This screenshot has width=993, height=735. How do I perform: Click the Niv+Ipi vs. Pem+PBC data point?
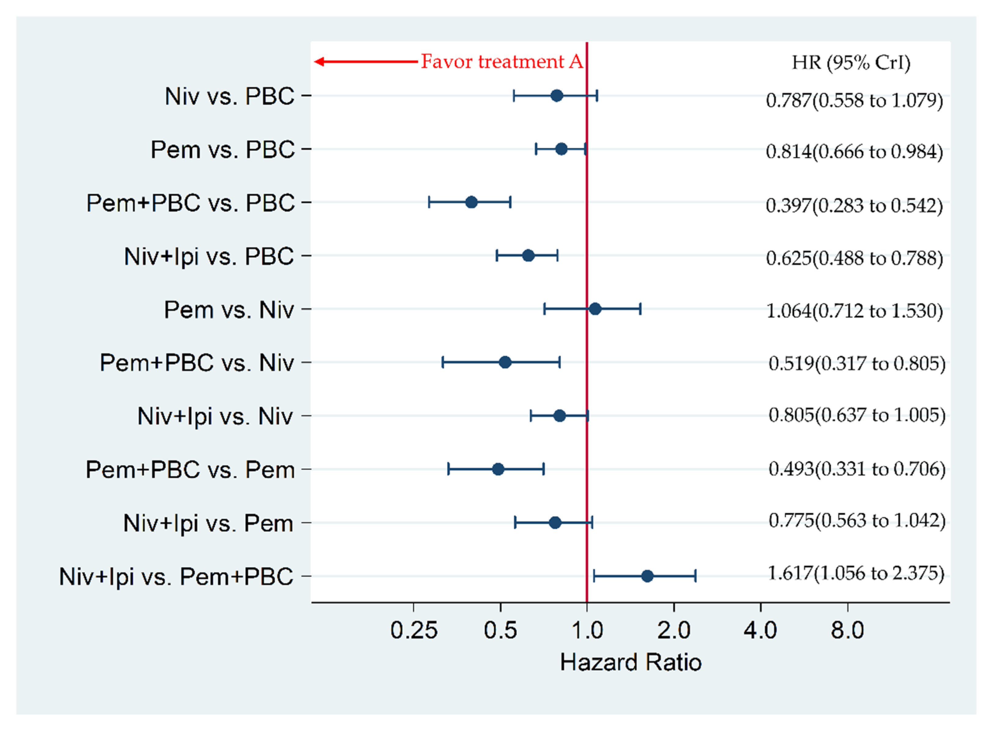647,576
